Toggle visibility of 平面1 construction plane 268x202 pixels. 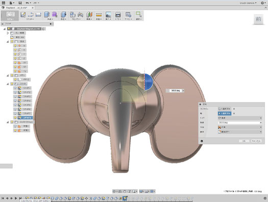pyautogui.click(x=15, y=126)
